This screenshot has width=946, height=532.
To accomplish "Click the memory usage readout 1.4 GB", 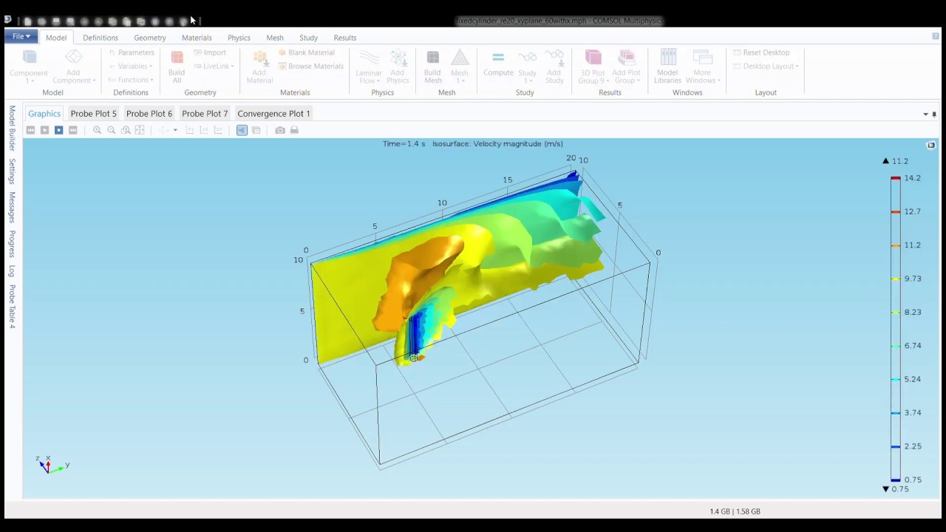I will [x=735, y=511].
